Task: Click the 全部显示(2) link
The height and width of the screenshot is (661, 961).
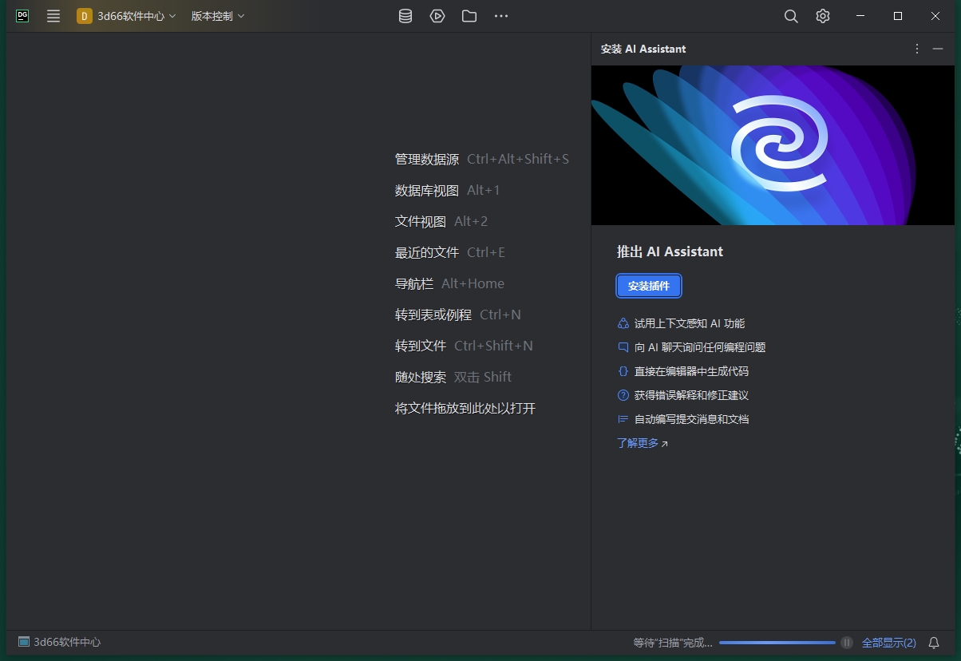Action: (889, 642)
